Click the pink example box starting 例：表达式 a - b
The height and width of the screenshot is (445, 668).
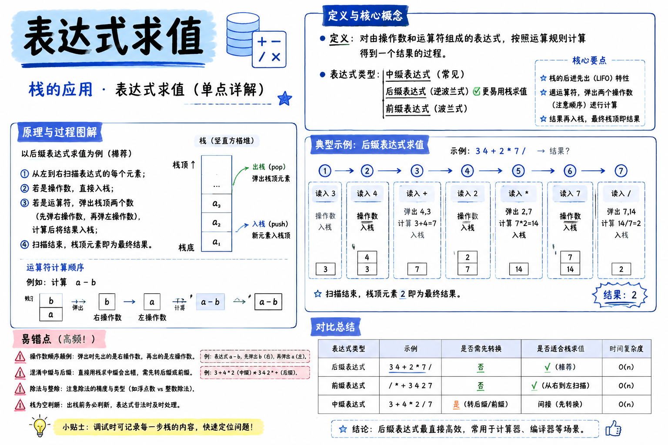pos(255,356)
